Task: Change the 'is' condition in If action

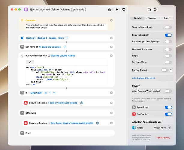Action: click(x=46, y=93)
